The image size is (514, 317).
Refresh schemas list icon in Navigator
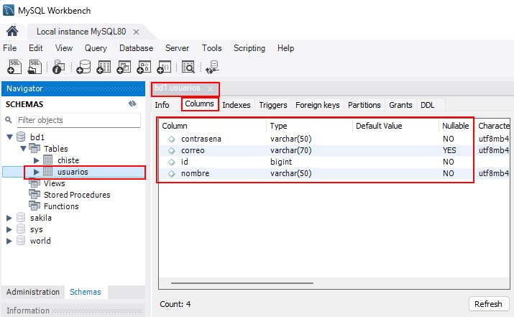[132, 104]
